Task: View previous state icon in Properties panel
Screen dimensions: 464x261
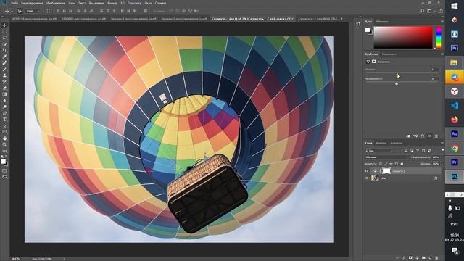Action: 415,136
